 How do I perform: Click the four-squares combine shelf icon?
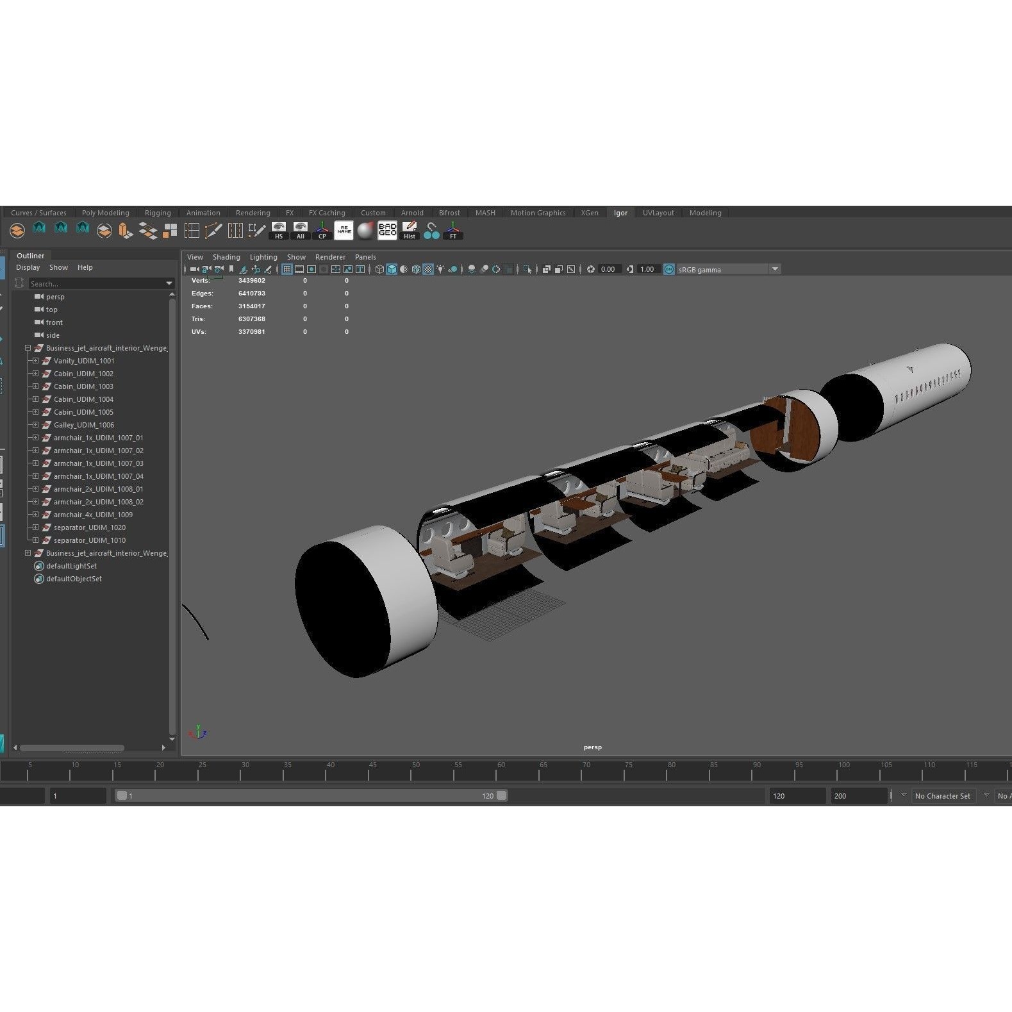169,231
